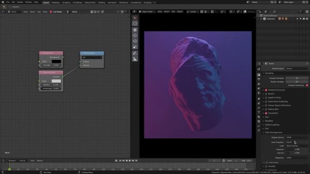
Task: Jump to the timeline end frame button
Action: 136,160
